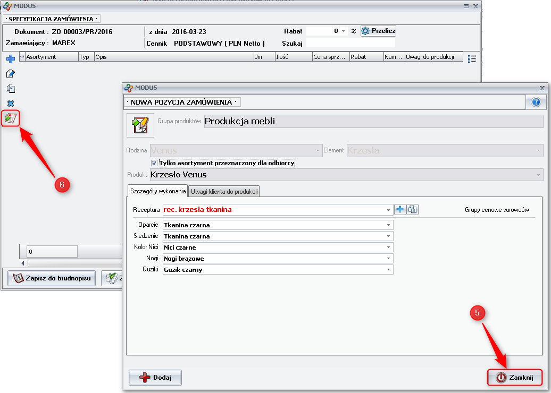Add new recipe with blue plus icon

pyautogui.click(x=400, y=209)
